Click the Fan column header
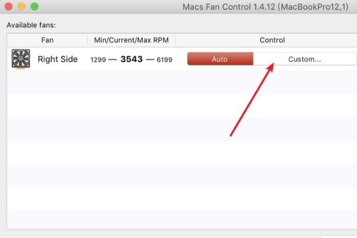The width and height of the screenshot is (357, 238). click(x=47, y=40)
